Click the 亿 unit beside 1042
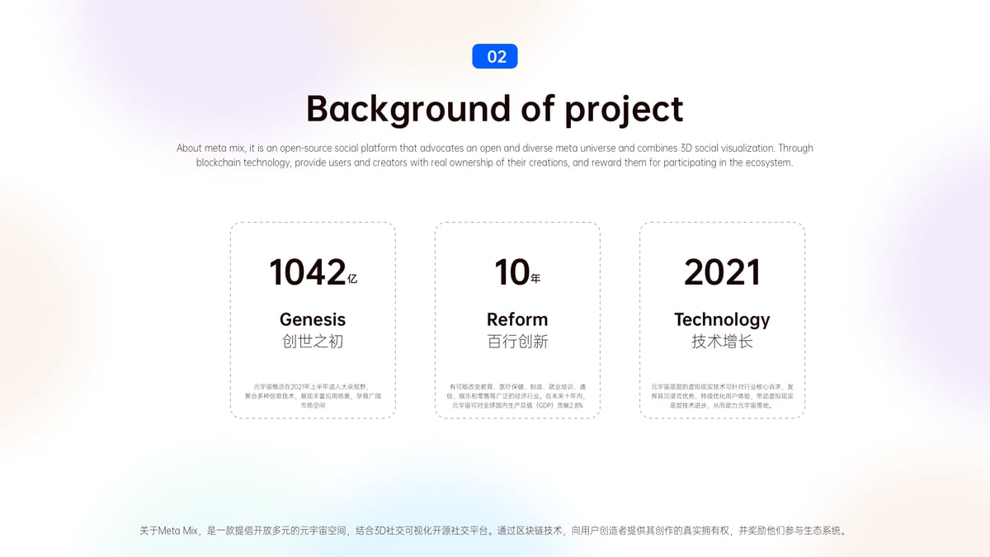 352,279
